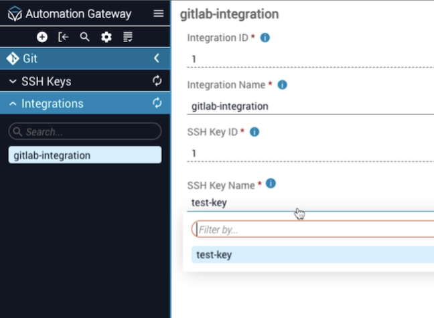The height and width of the screenshot is (318, 434).
Task: Open settings via the gear icon
Action: click(106, 37)
